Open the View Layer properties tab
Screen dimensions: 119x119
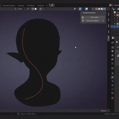click(x=112, y=55)
